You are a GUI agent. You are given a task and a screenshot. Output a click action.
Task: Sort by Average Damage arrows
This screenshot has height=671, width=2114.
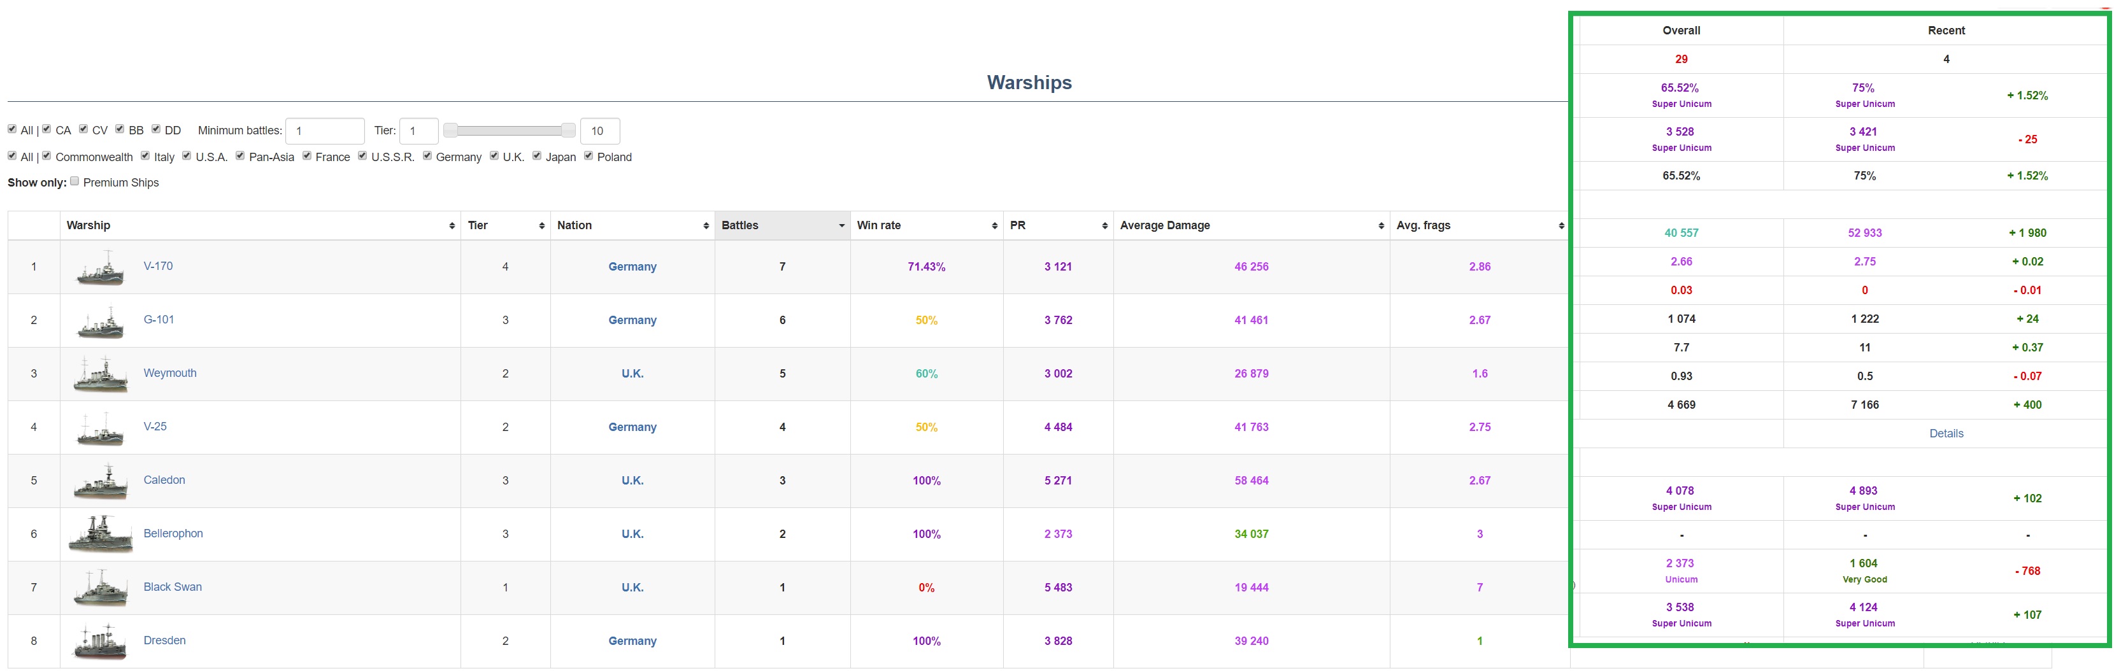[1381, 225]
